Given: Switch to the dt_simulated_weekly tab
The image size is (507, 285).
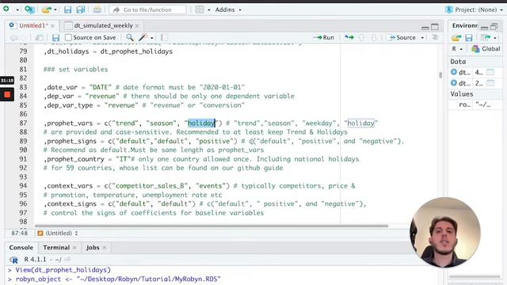Looking at the screenshot, I should click(x=103, y=25).
